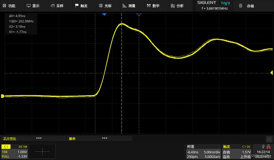This screenshot has width=274, height=160.
Task: Click the X2= 3.18ns cursor value
Action: [x=17, y=27]
